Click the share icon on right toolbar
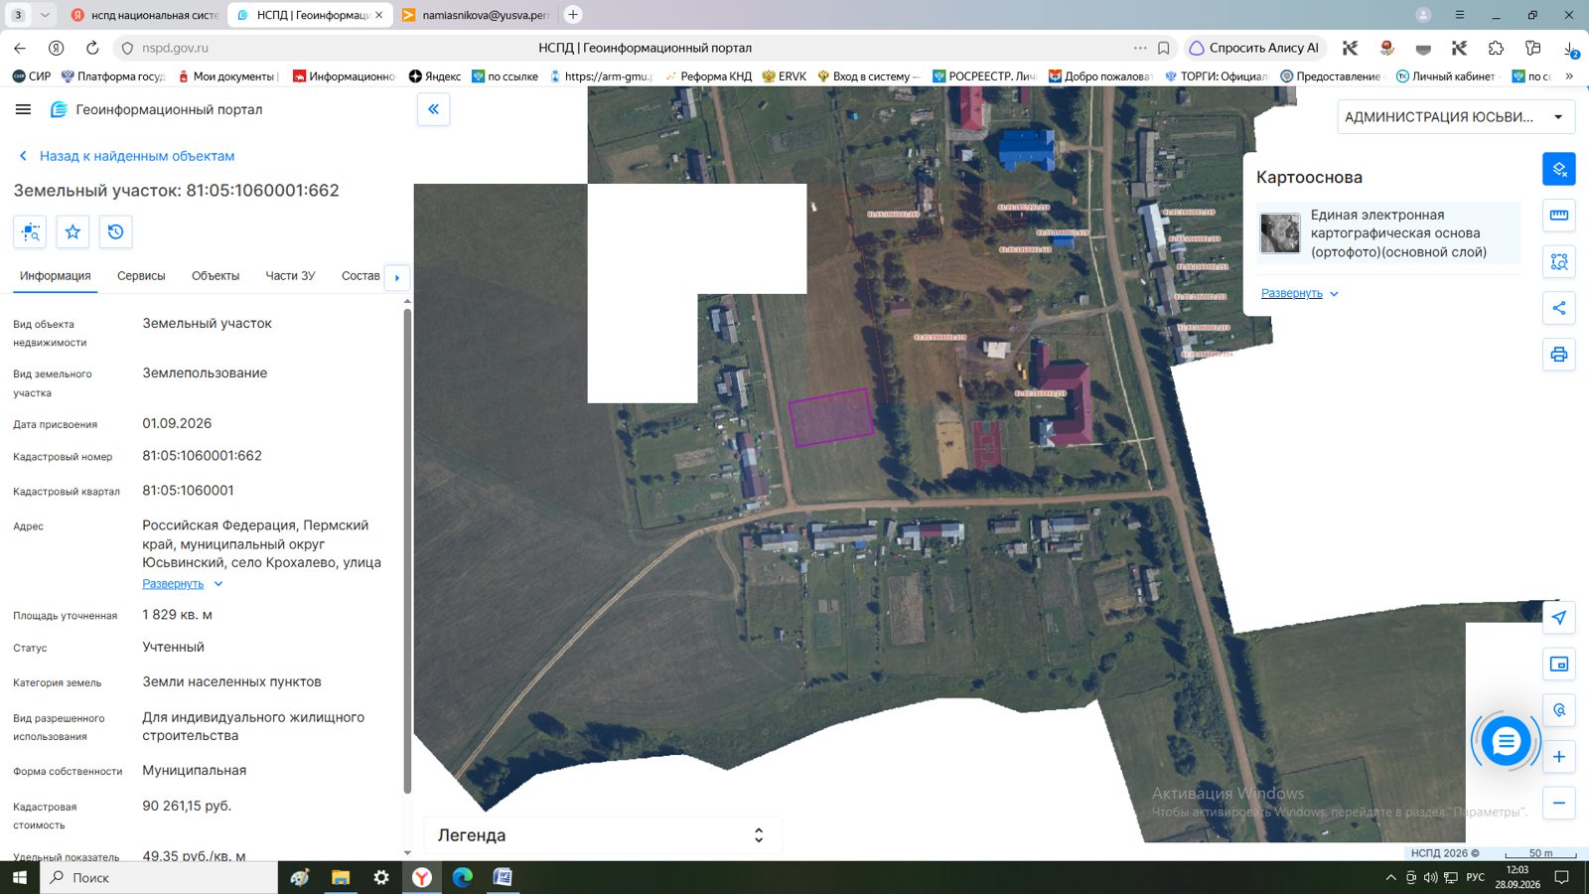The height and width of the screenshot is (894, 1589). click(1559, 308)
